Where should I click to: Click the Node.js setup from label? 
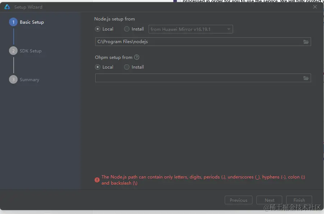(x=114, y=19)
